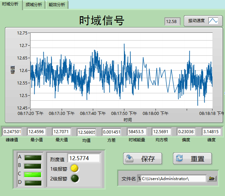Click the 方差 value 0.001451
Viewport: 225px width, 196px height.
(111, 132)
